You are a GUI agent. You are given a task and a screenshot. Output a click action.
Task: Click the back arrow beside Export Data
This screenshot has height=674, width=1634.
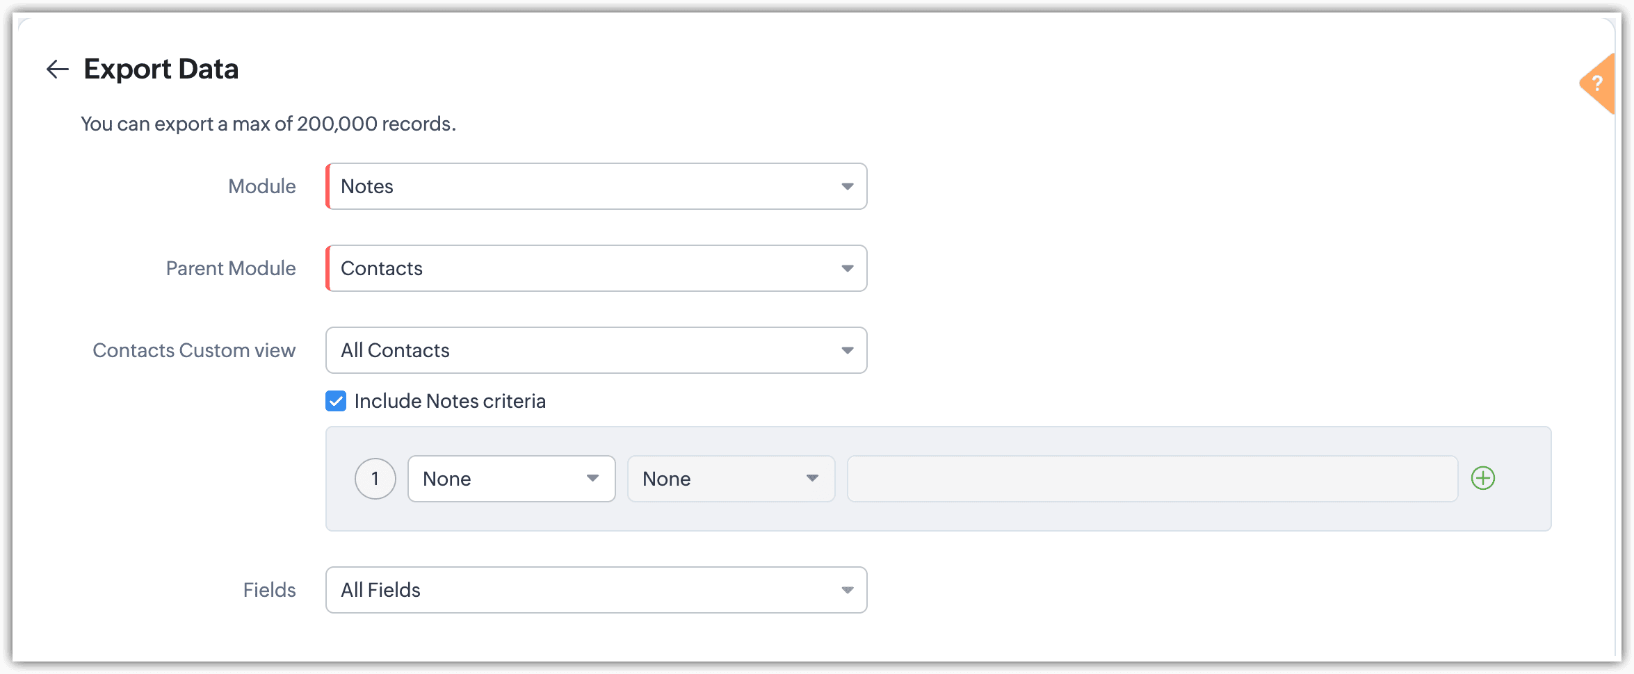(x=57, y=69)
